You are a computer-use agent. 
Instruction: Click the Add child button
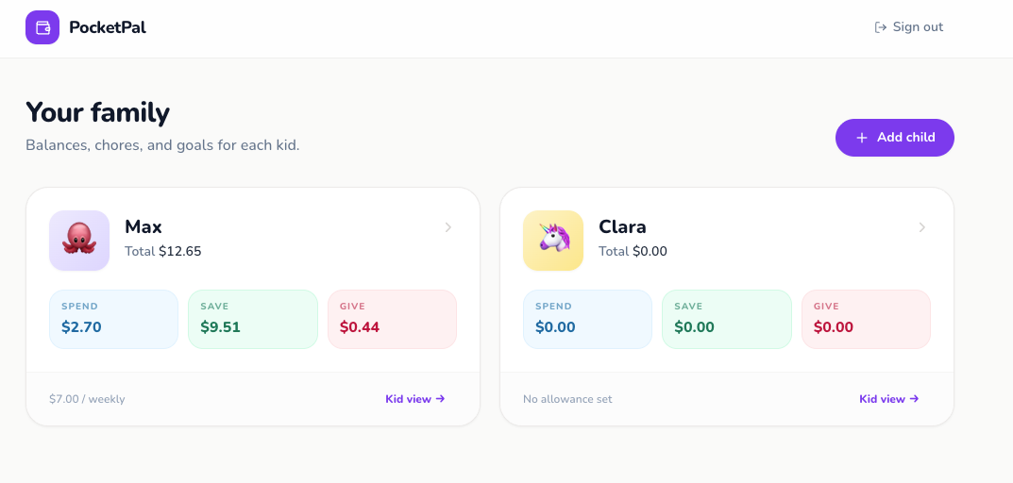[x=895, y=138]
